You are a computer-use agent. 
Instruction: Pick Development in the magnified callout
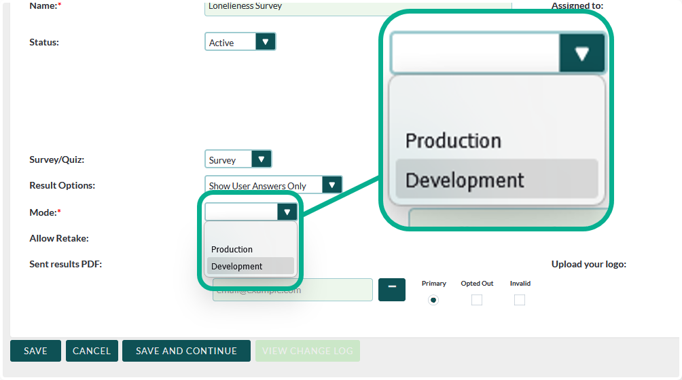click(x=465, y=180)
